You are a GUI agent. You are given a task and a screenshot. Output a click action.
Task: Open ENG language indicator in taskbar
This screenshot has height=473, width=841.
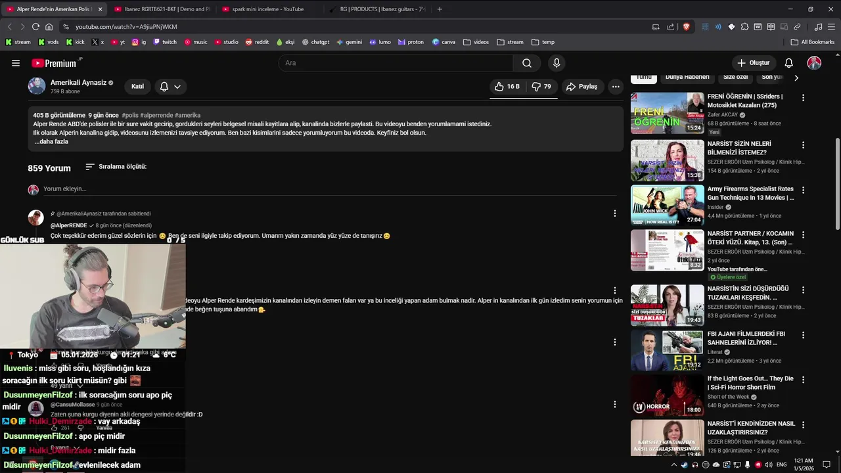coord(781,464)
